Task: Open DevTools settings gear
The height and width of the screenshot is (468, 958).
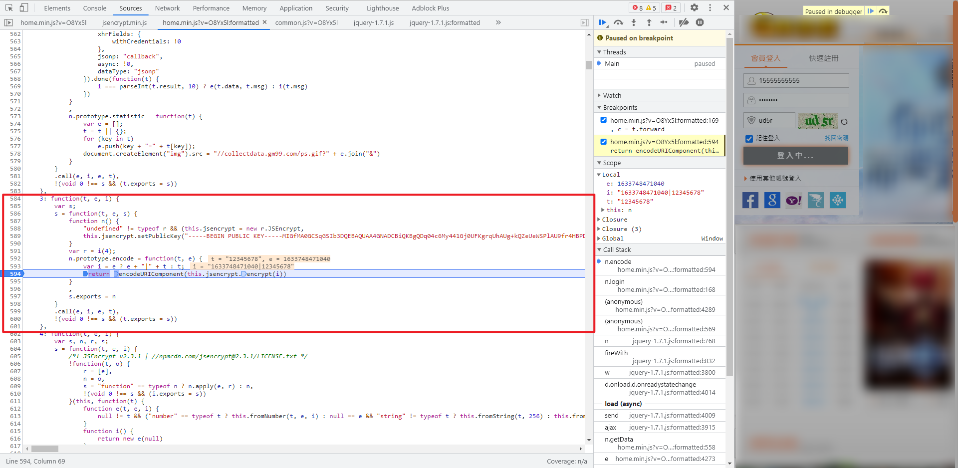Action: tap(694, 7)
